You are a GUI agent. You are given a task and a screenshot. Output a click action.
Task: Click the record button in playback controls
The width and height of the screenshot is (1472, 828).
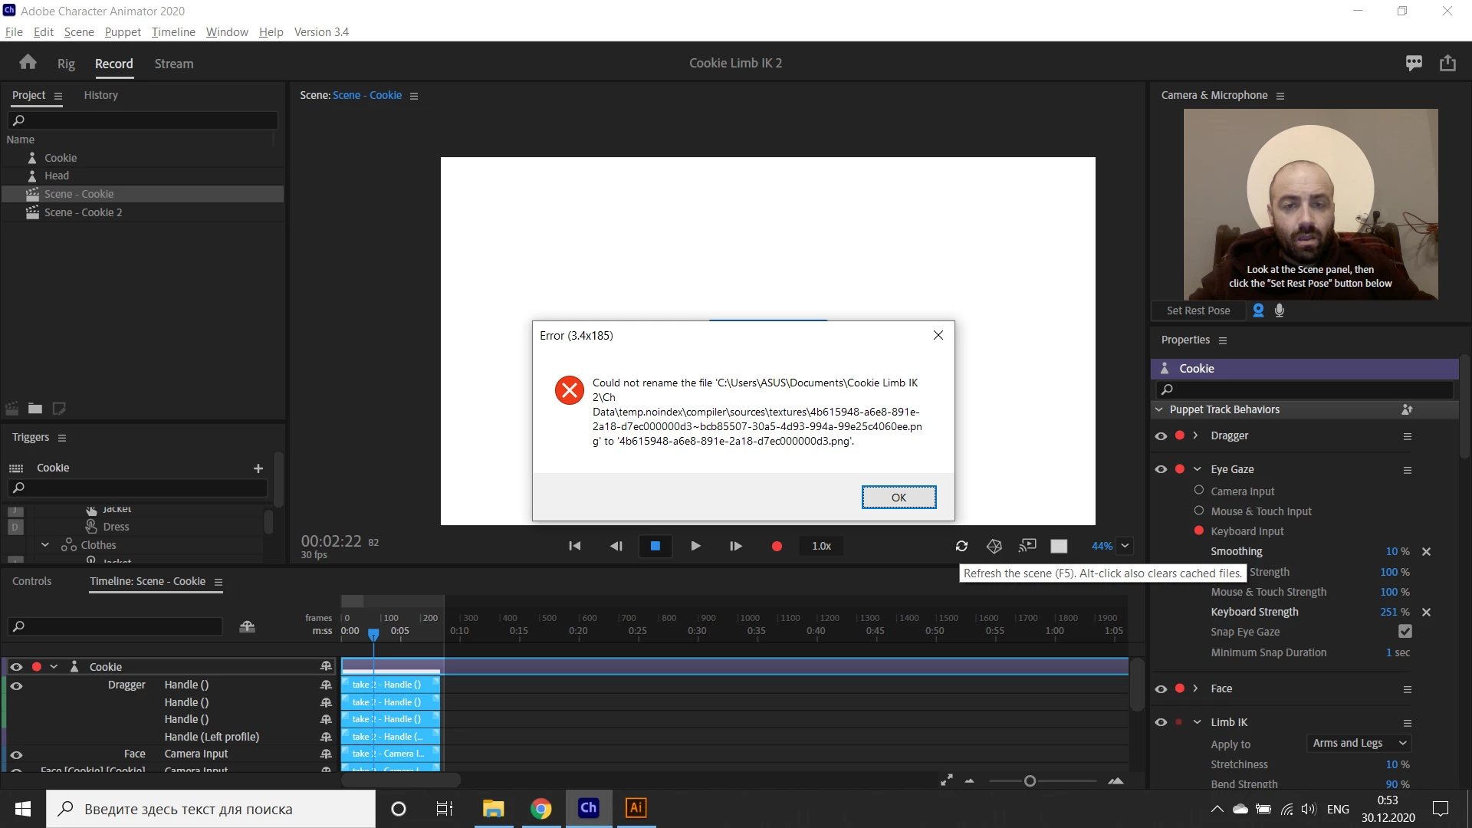click(777, 546)
